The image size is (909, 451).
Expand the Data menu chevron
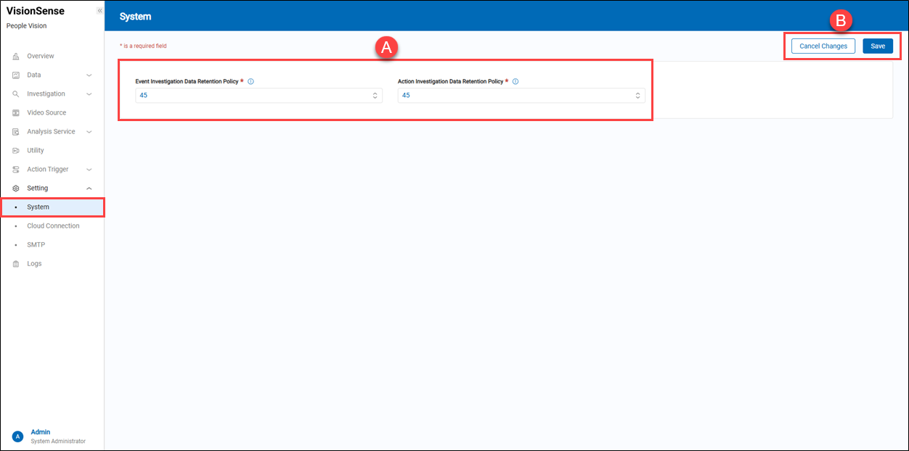pyautogui.click(x=89, y=75)
